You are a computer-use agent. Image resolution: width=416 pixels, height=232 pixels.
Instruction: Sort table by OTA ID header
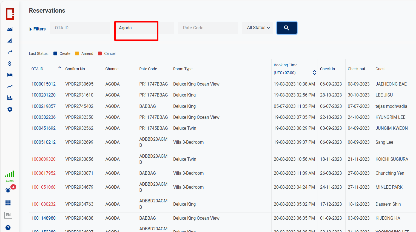pyautogui.click(x=37, y=69)
